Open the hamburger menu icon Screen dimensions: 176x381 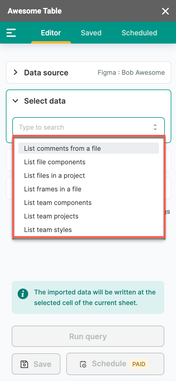[11, 33]
